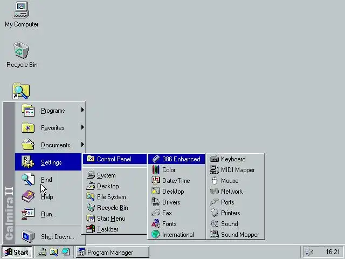Click the Help book icon in Start menu

click(x=28, y=196)
